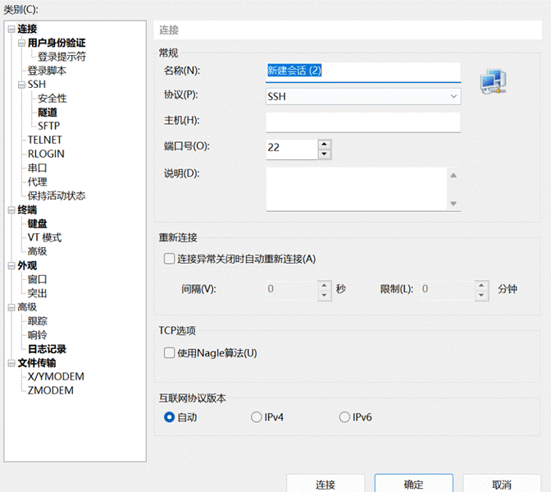Select 日志记录 in the tree
This screenshot has height=492, width=551.
pos(47,349)
